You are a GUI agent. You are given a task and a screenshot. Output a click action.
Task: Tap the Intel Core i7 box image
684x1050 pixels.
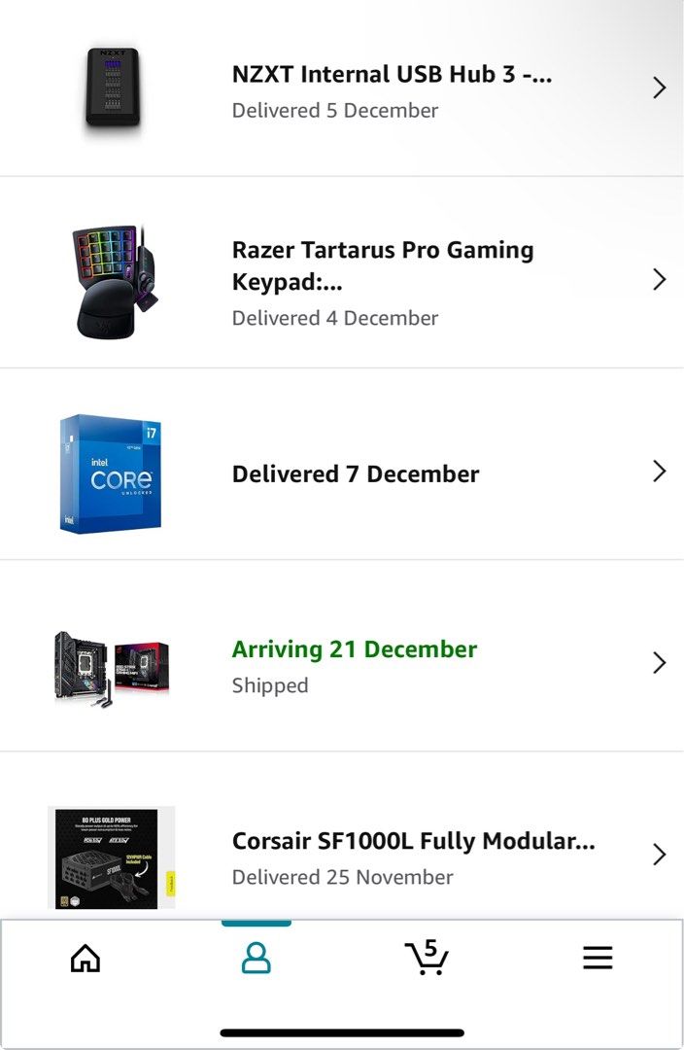click(111, 472)
